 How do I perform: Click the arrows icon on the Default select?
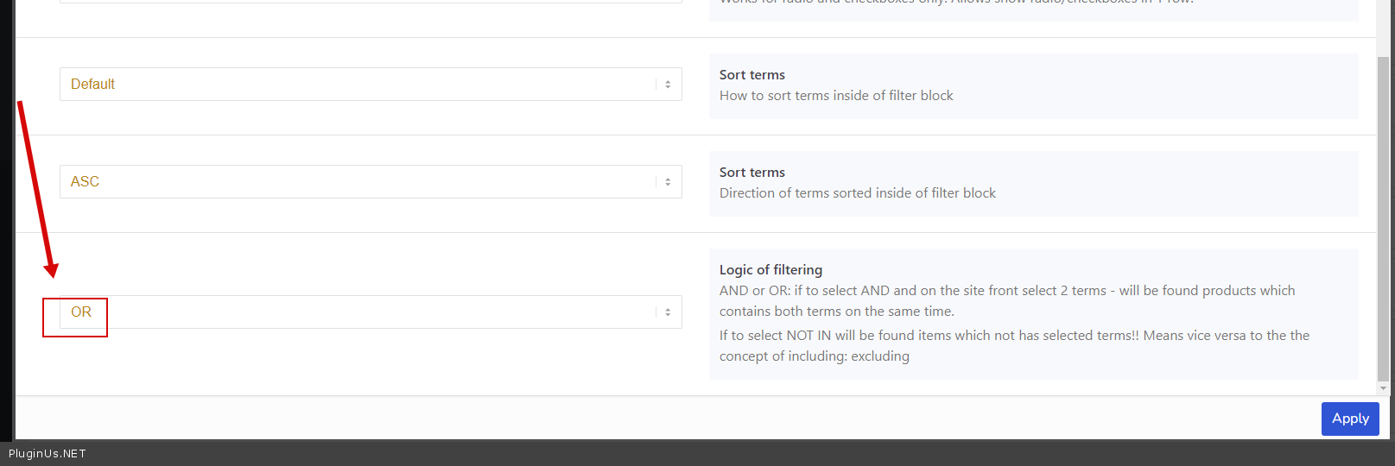tap(668, 85)
